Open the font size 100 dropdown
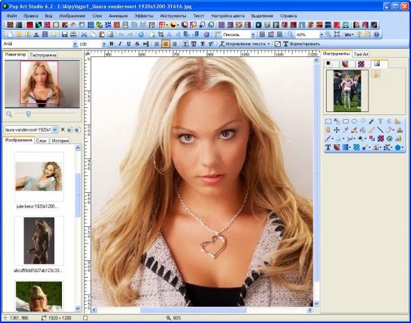Image resolution: width=411 pixels, height=323 pixels. click(104, 44)
